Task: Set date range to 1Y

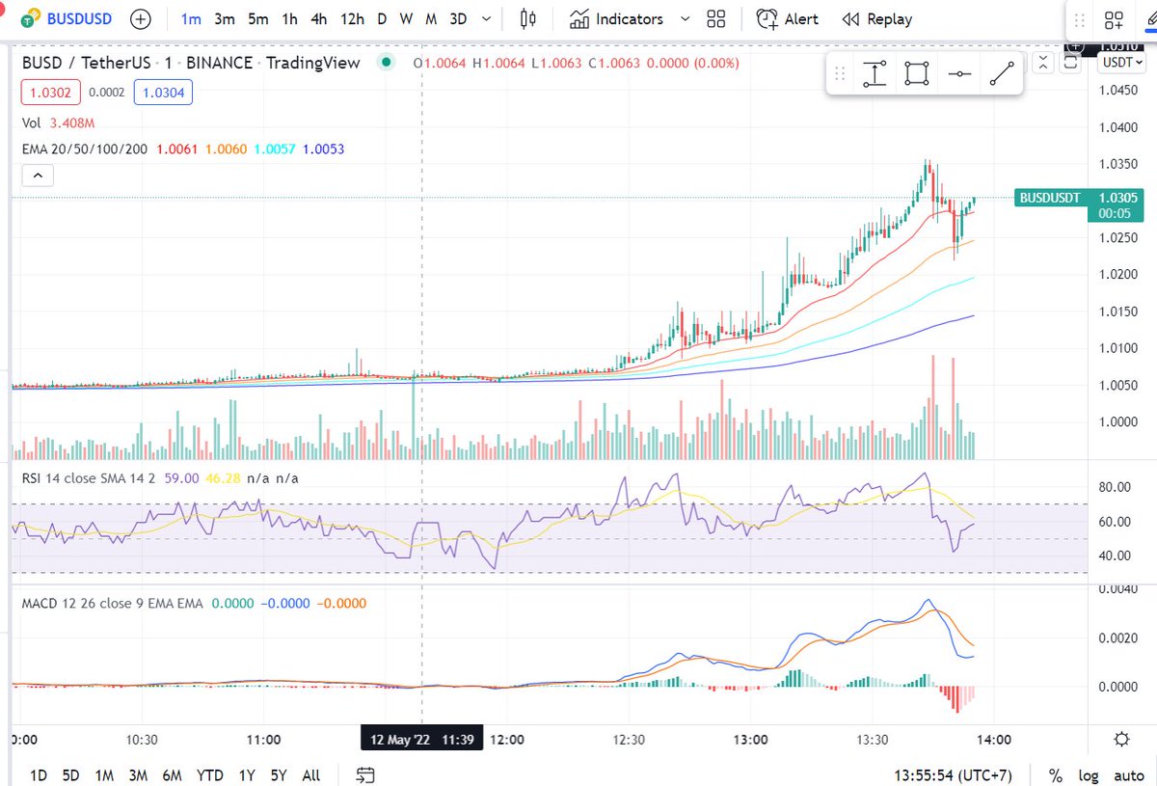Action: (248, 774)
